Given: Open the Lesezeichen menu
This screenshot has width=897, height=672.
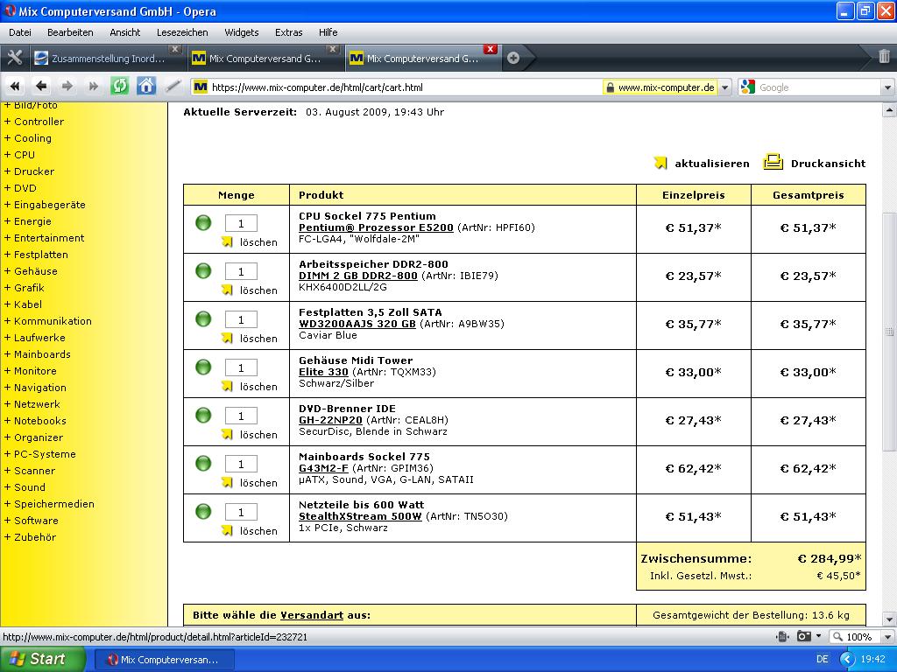Looking at the screenshot, I should (182, 32).
